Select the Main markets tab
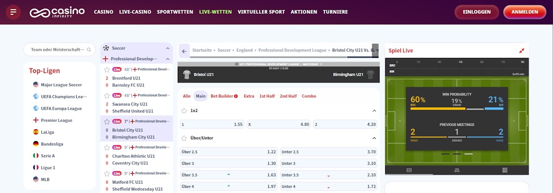 click(x=201, y=96)
